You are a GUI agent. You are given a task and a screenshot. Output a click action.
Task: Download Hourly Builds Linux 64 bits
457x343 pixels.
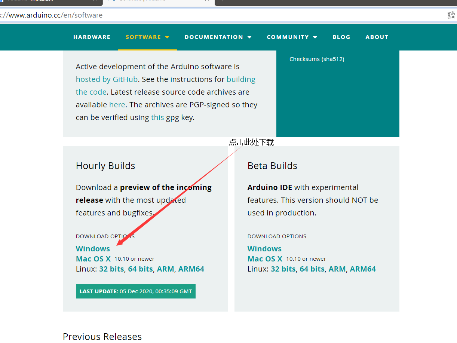pos(140,269)
